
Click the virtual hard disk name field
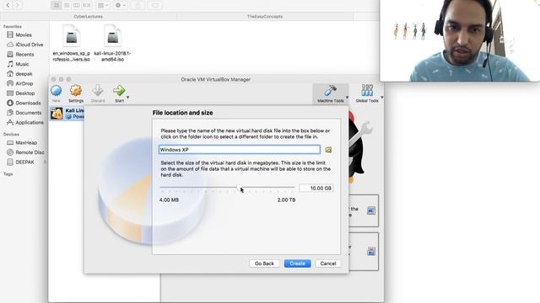tap(240, 150)
